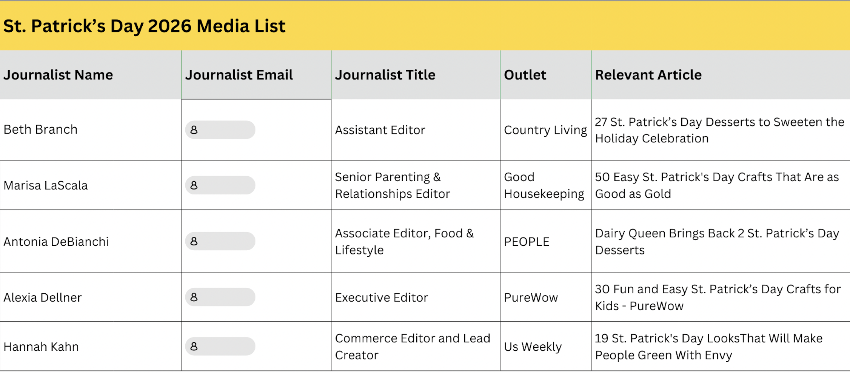Image resolution: width=850 pixels, height=373 pixels.
Task: Select the Journalist Name column header
Action: [x=58, y=75]
